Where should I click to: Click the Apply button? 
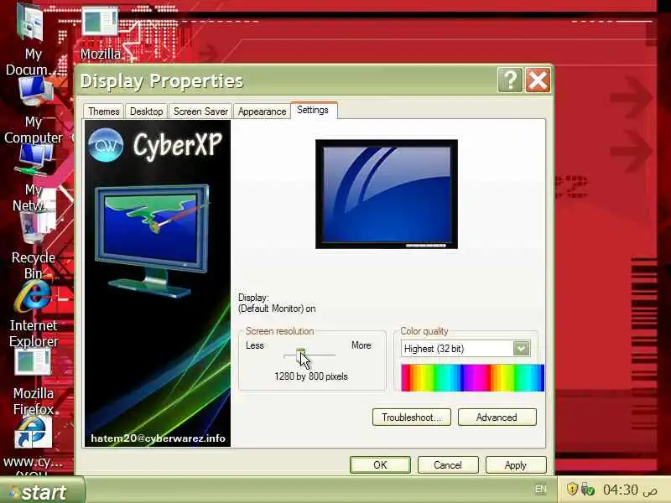click(516, 465)
